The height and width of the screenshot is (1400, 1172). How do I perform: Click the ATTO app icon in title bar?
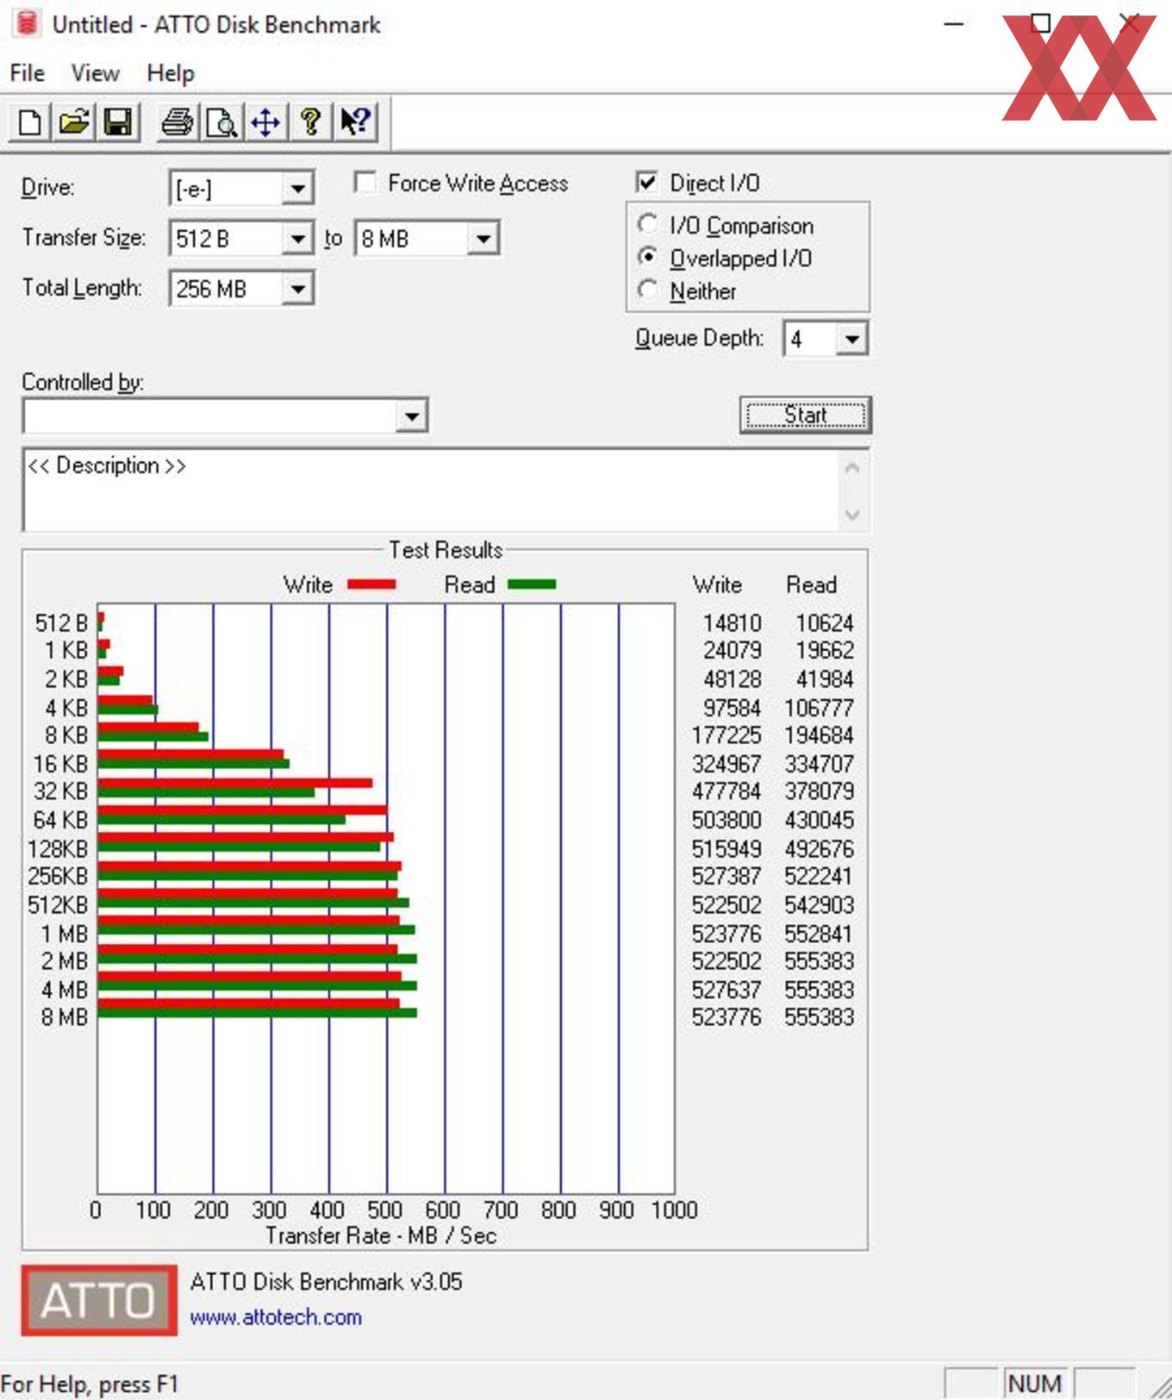pyautogui.click(x=27, y=23)
